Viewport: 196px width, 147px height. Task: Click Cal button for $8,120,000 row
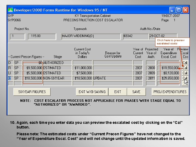185,73
